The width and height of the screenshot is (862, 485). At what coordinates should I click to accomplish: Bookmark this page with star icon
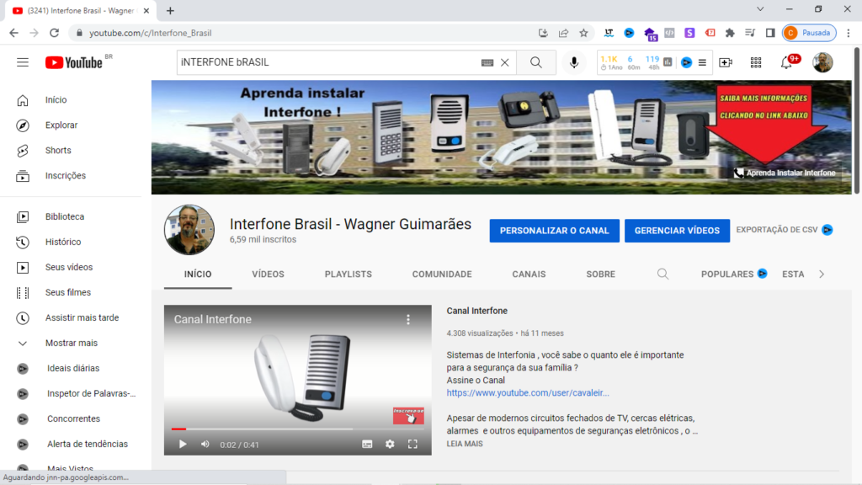click(x=584, y=33)
